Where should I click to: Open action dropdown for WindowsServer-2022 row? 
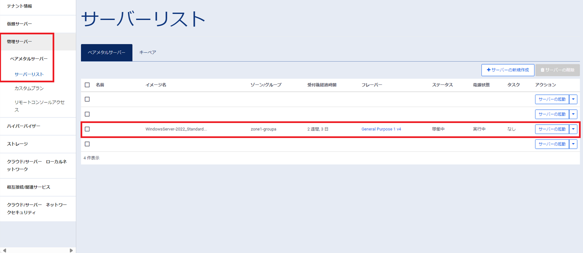(x=573, y=129)
